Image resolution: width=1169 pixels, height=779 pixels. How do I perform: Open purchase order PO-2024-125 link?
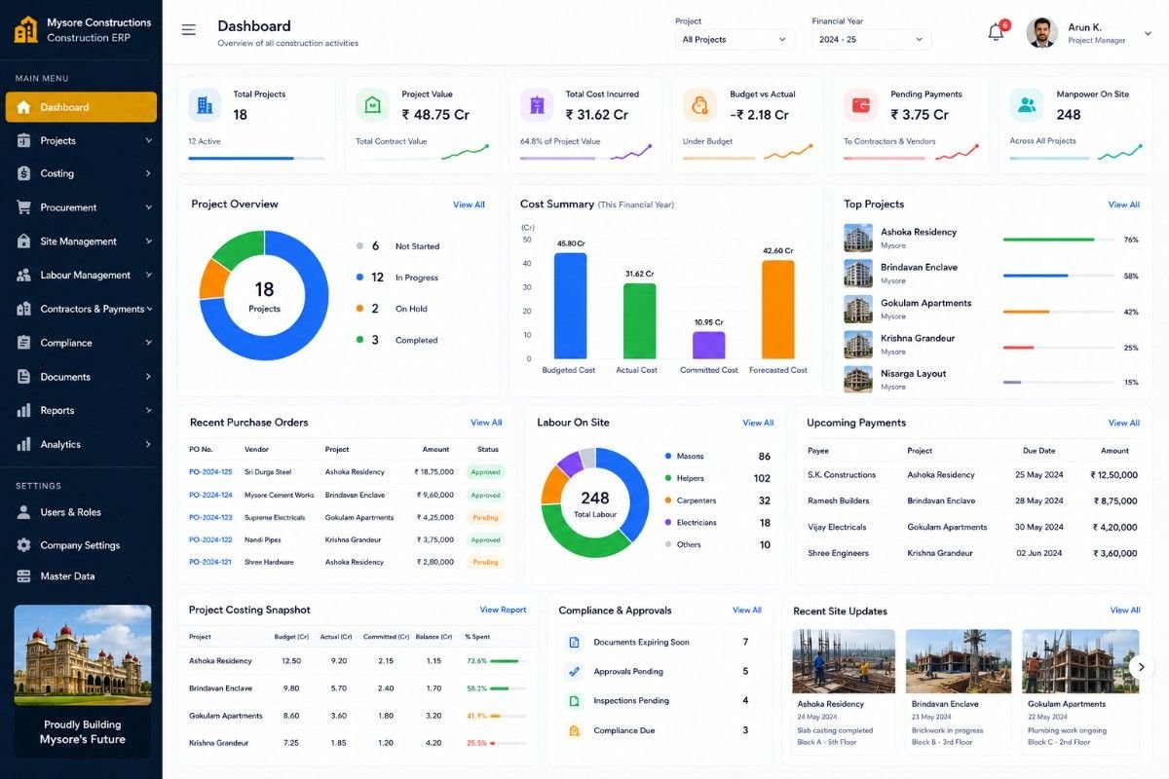(x=210, y=472)
